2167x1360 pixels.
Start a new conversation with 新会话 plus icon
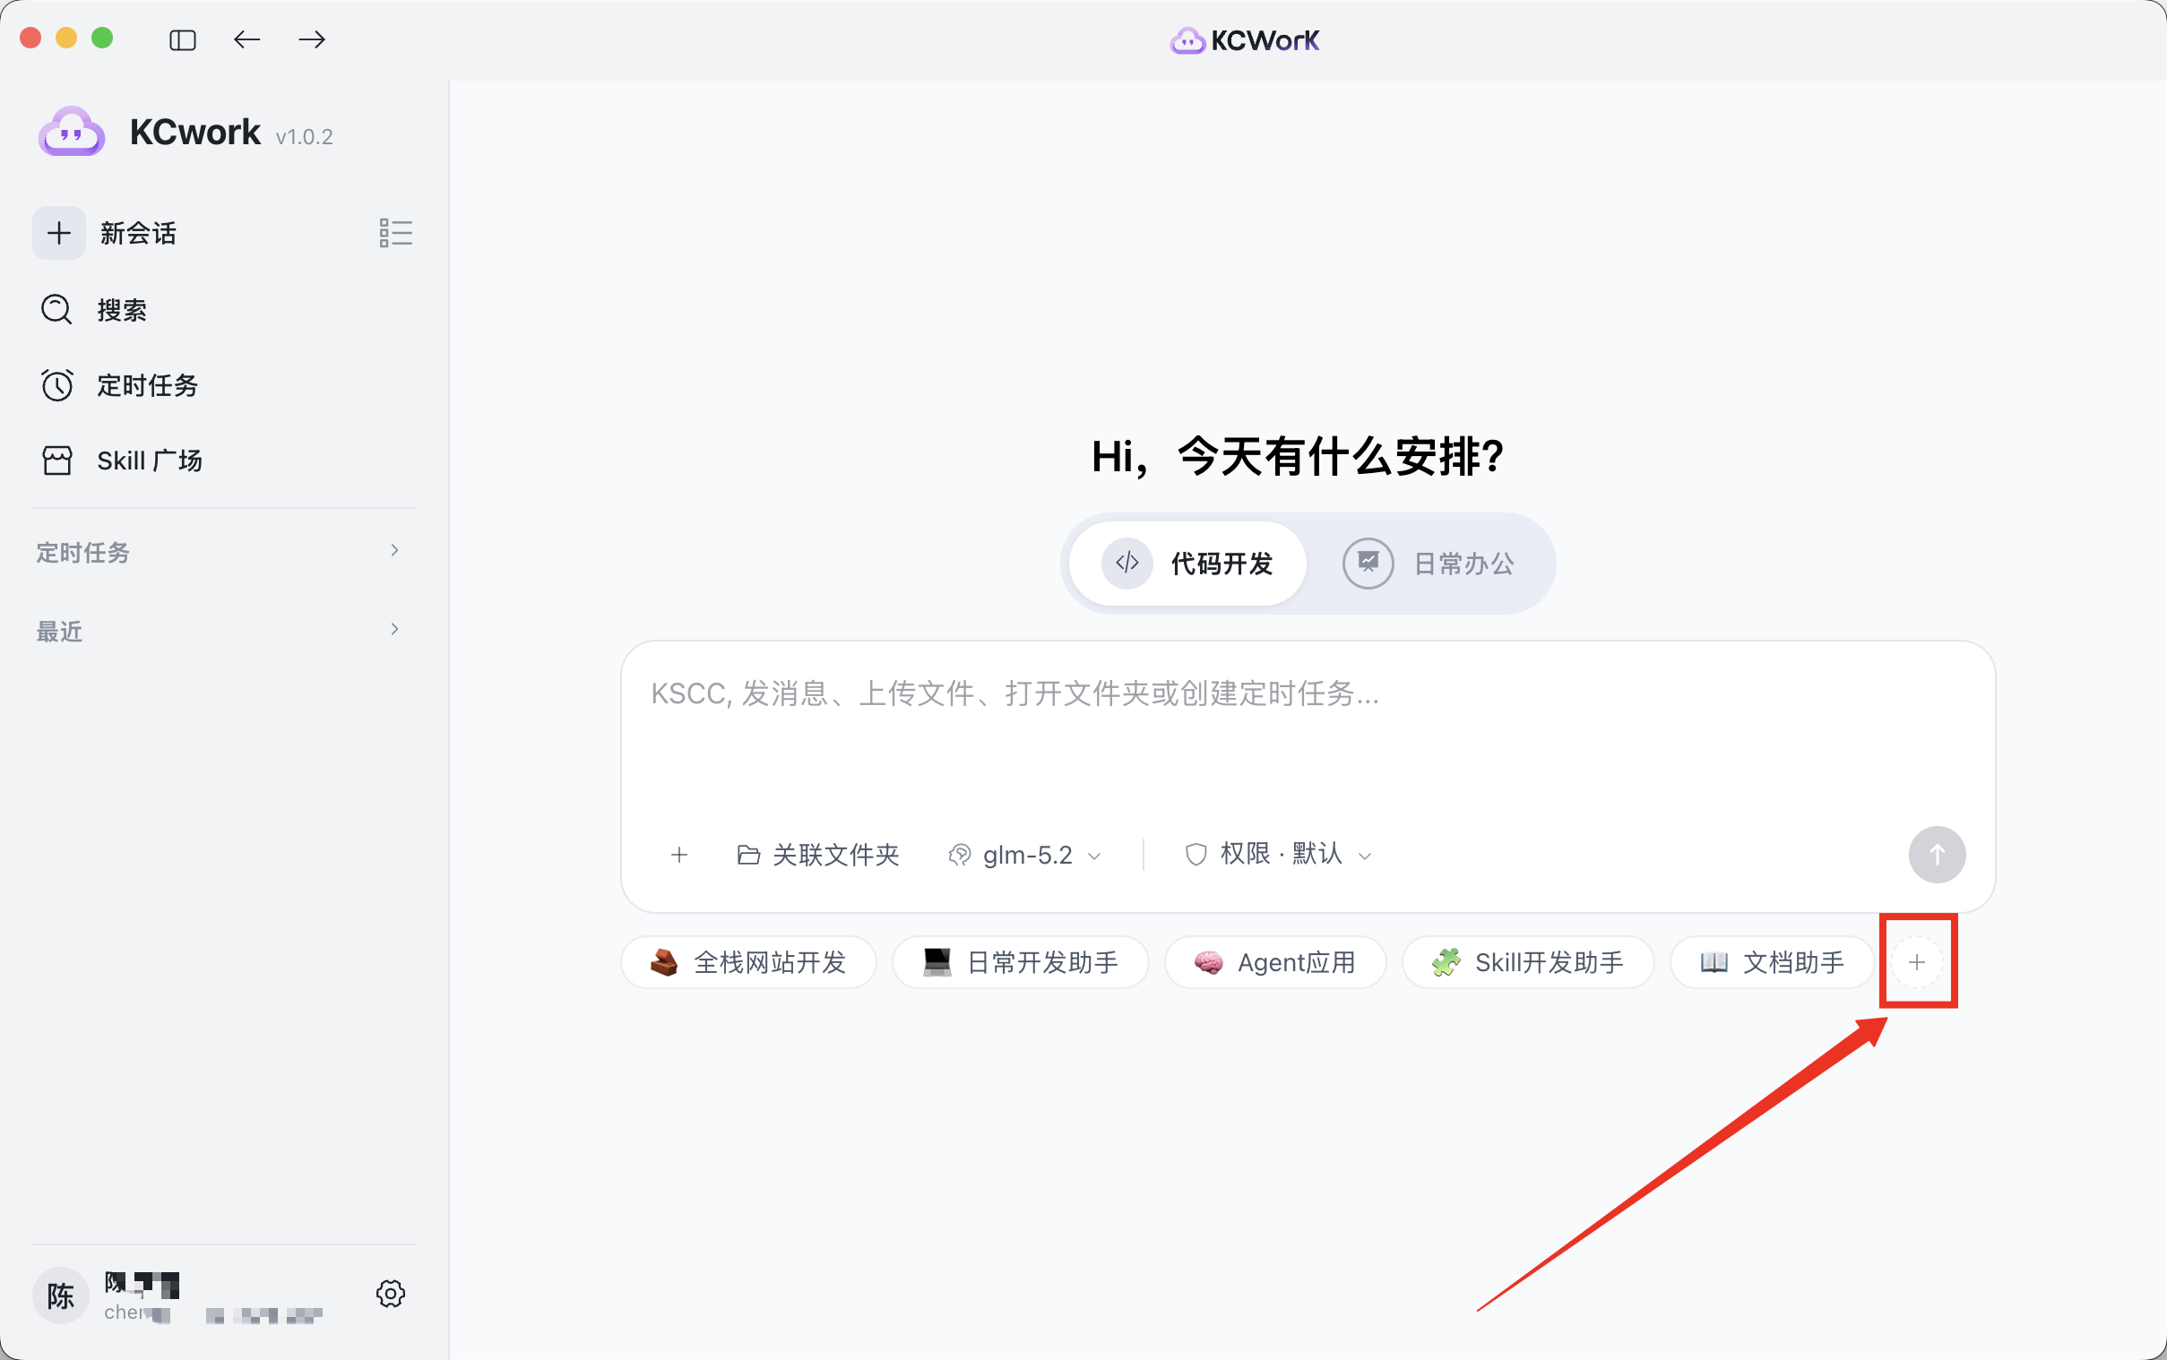(59, 233)
